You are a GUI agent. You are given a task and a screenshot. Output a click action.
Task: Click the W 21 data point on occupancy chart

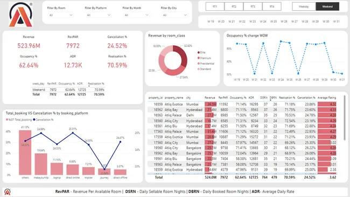click(255, 73)
